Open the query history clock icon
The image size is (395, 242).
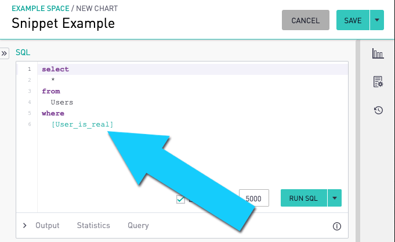point(378,109)
